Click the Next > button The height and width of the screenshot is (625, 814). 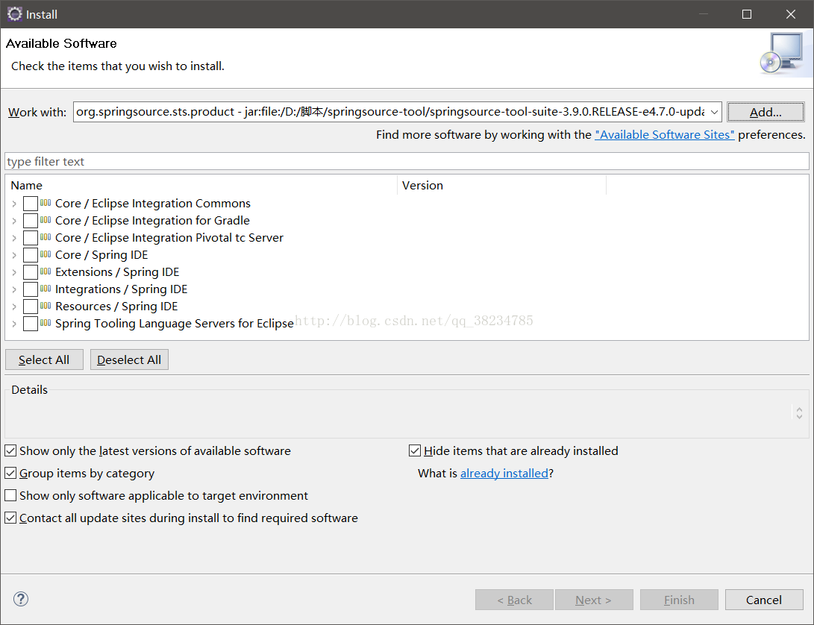(x=594, y=600)
